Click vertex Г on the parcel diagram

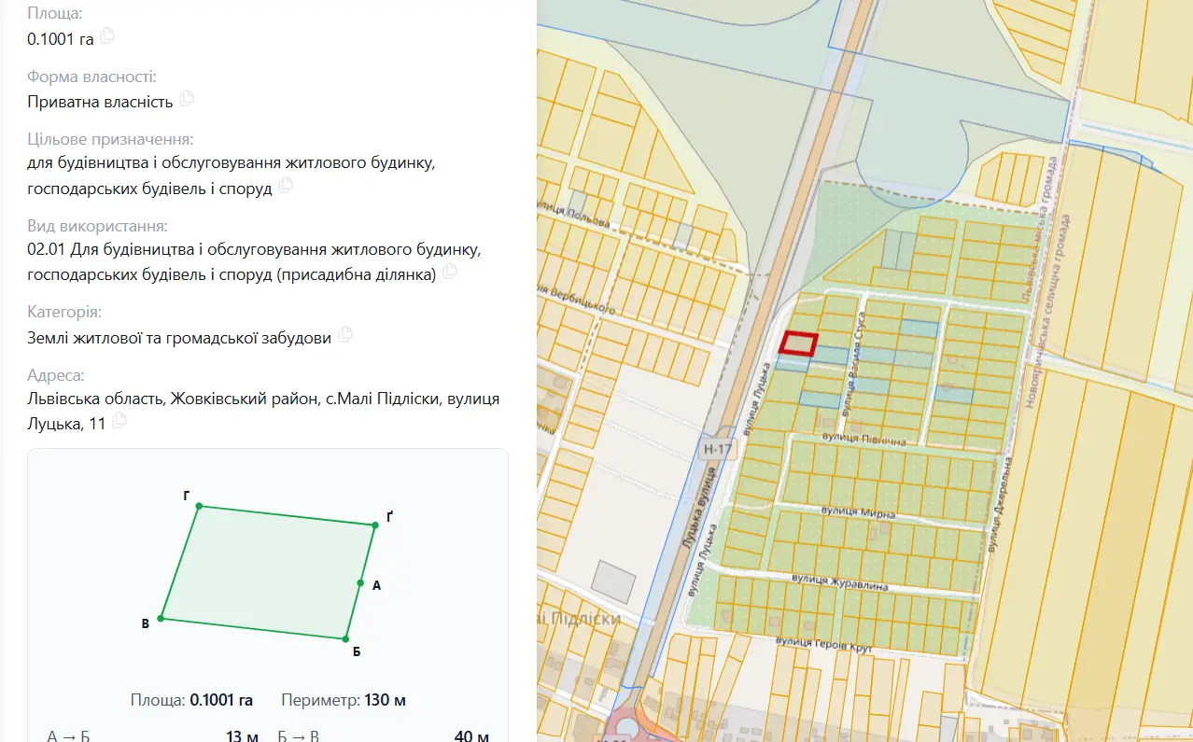tap(199, 506)
